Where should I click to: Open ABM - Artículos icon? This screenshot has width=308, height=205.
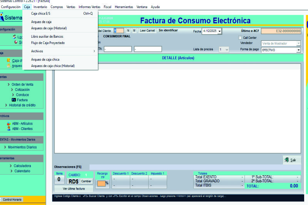coord(9,123)
